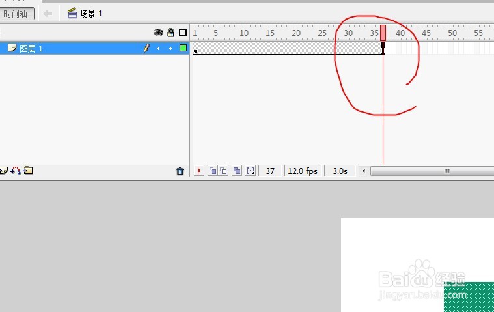
Task: Click frame 10 on the timeline ruler
Action: [244, 33]
